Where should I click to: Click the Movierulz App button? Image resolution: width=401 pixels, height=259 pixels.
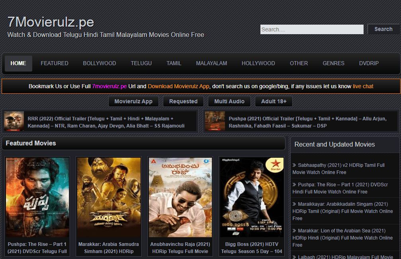[133, 101]
